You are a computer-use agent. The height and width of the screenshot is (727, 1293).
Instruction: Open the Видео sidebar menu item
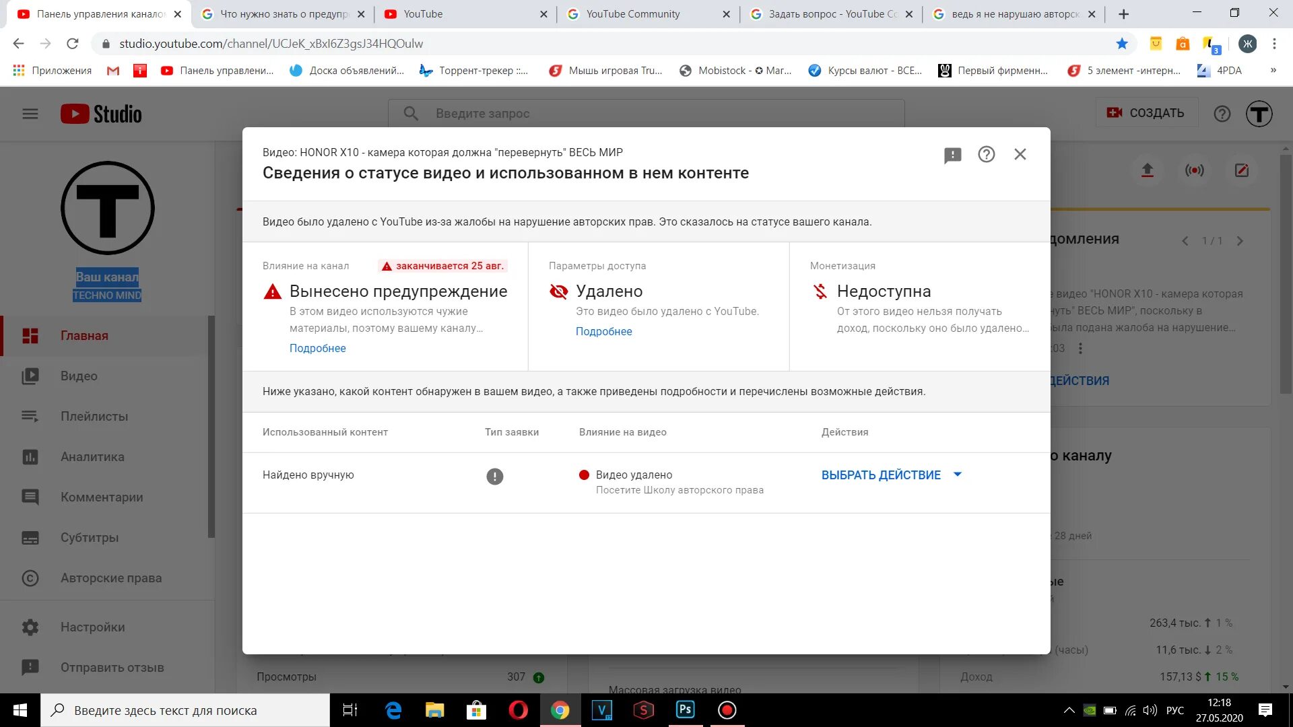point(78,376)
